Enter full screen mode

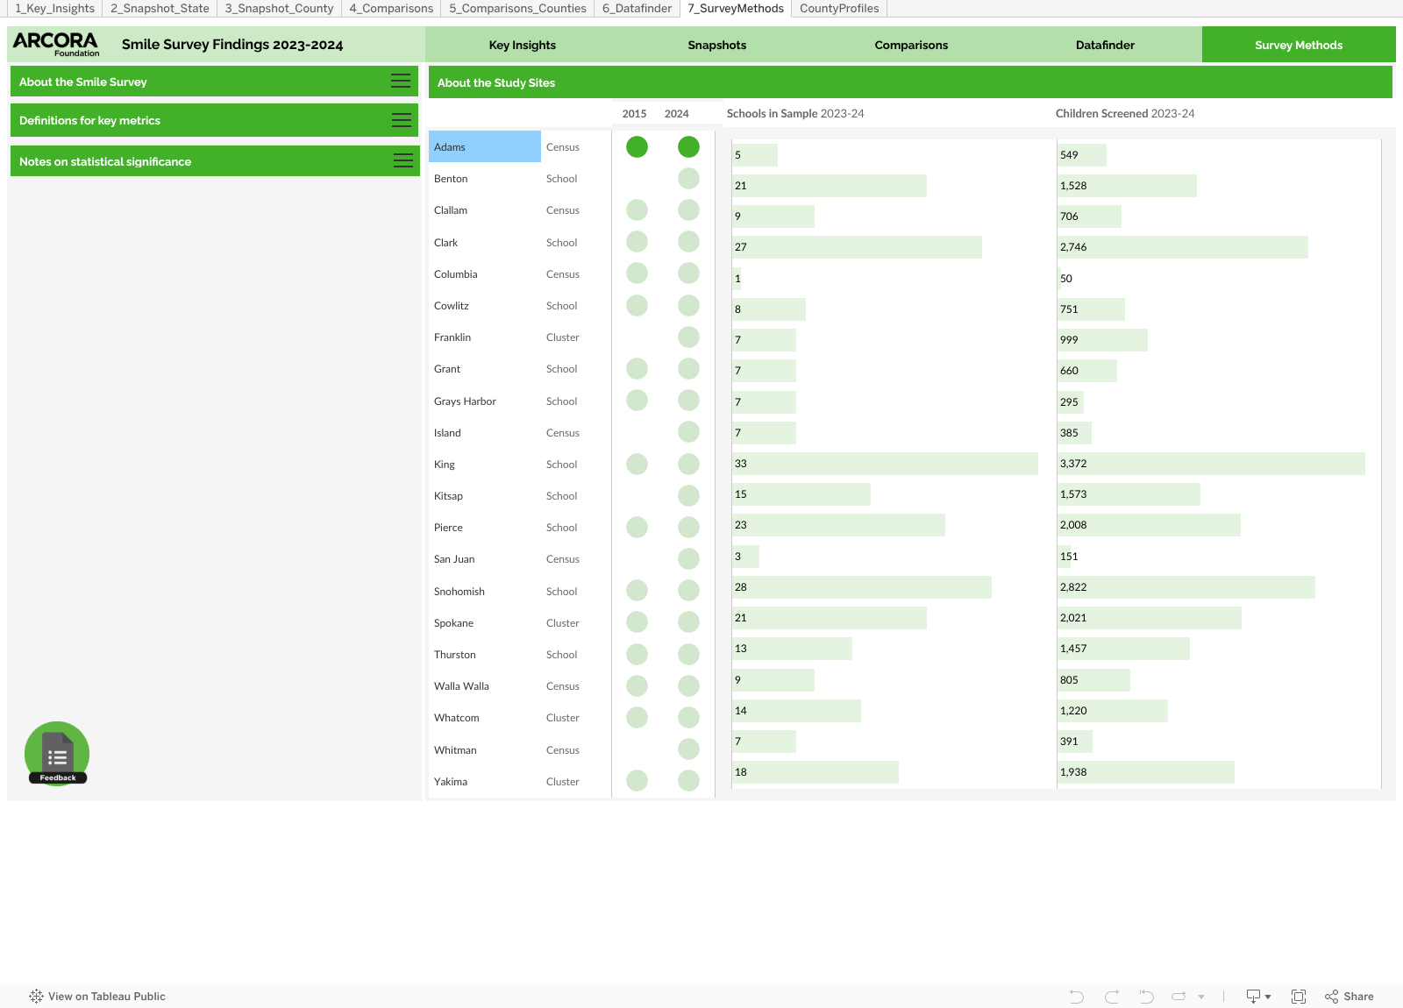1299,997
